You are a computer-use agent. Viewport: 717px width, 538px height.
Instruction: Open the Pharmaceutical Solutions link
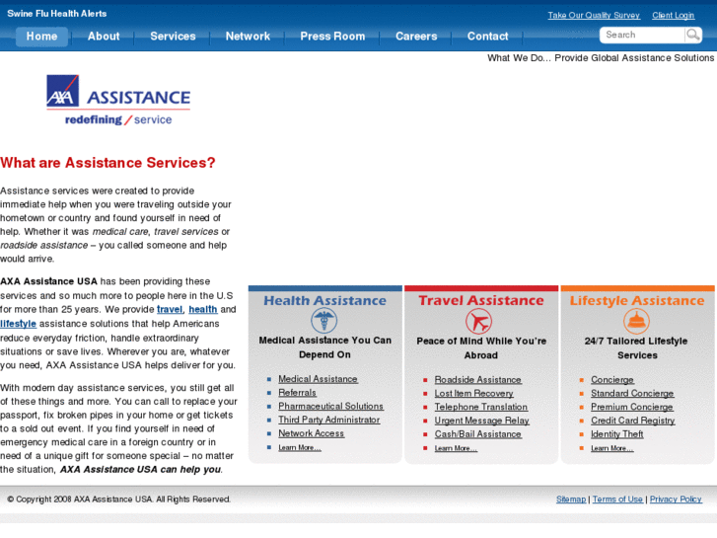pyautogui.click(x=331, y=406)
